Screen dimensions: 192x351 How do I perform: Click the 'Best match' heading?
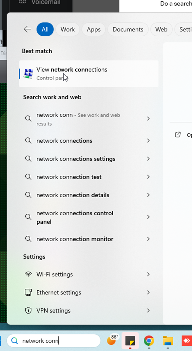(37, 51)
